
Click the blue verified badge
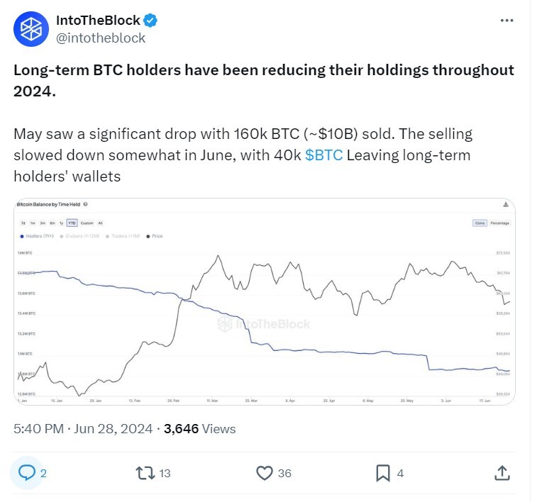click(x=150, y=21)
